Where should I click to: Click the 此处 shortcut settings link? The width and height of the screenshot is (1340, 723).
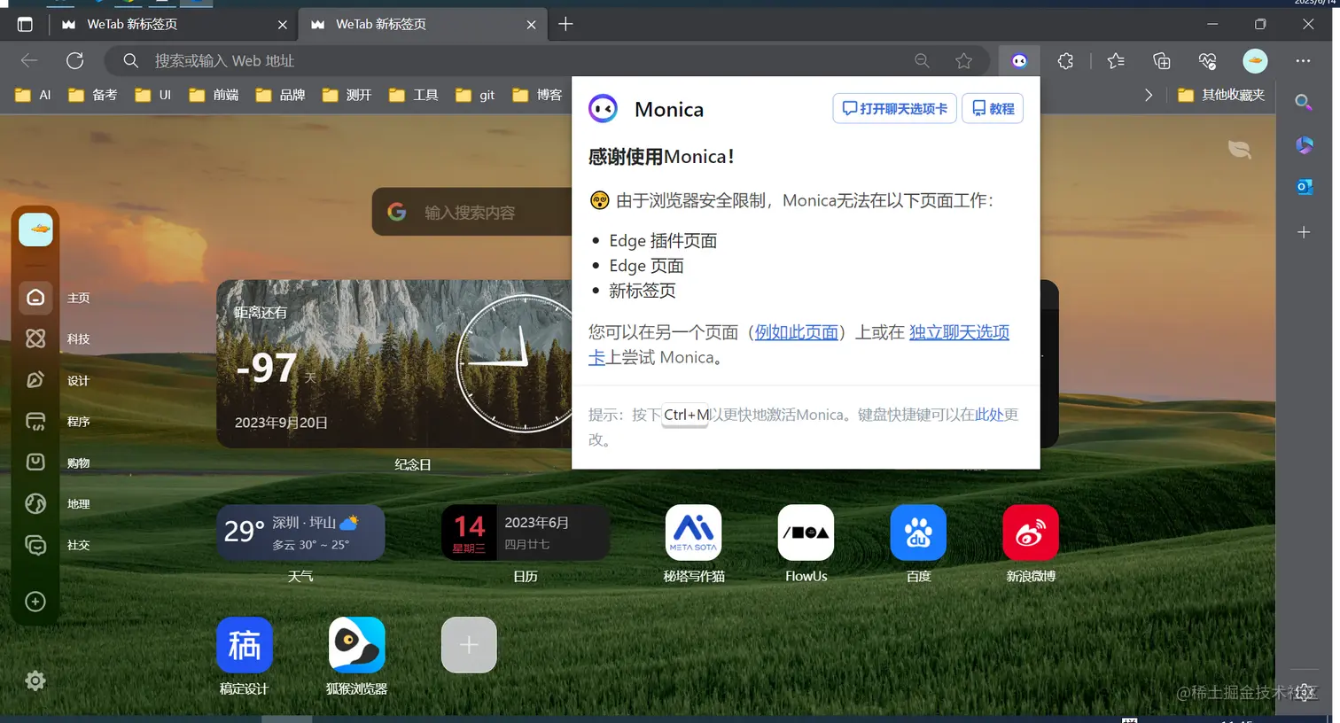(988, 415)
